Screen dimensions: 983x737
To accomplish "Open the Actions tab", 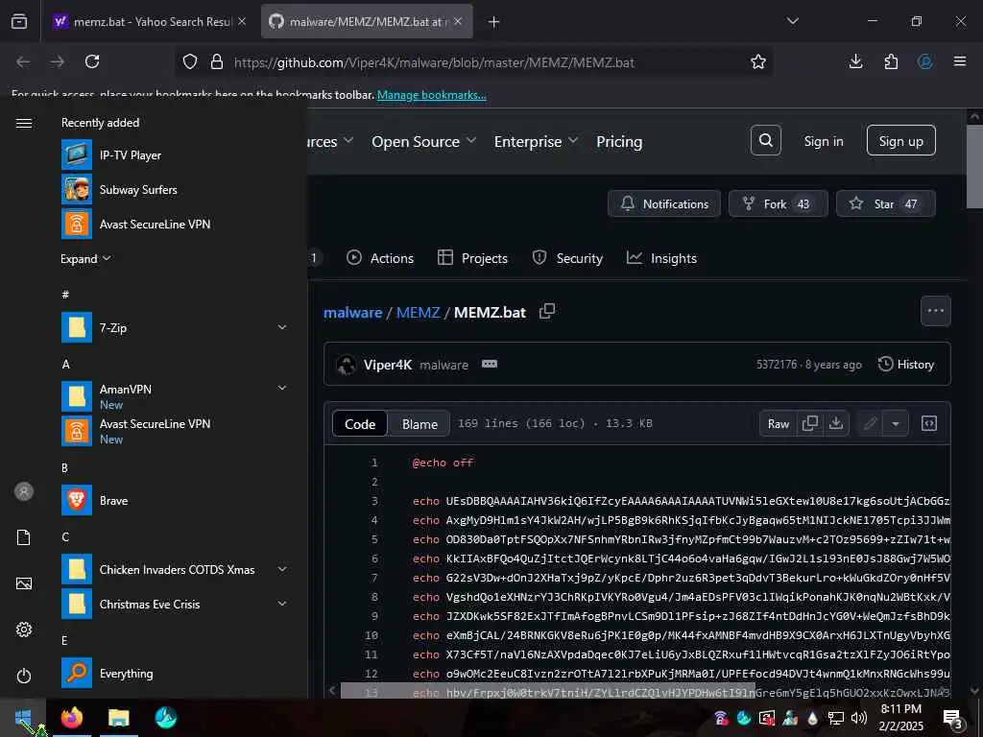I will (x=380, y=257).
